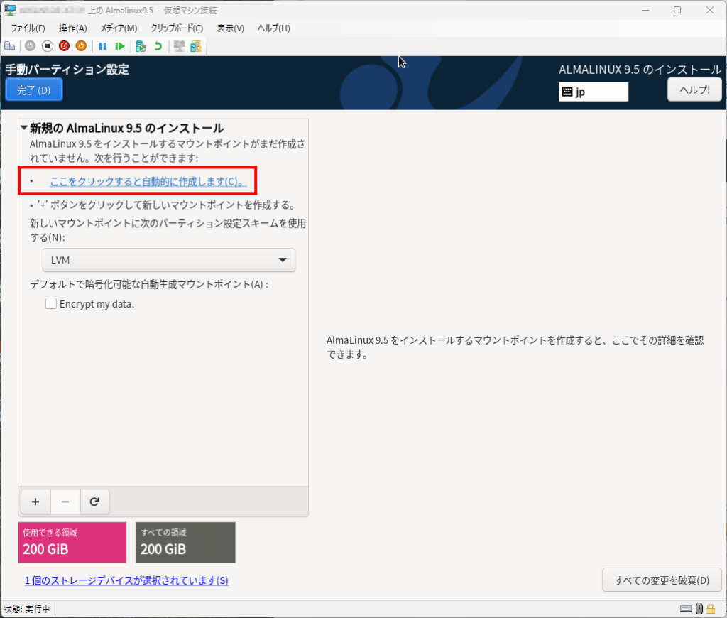Click the jp keyboard layout field
The height and width of the screenshot is (618, 727).
[x=594, y=92]
